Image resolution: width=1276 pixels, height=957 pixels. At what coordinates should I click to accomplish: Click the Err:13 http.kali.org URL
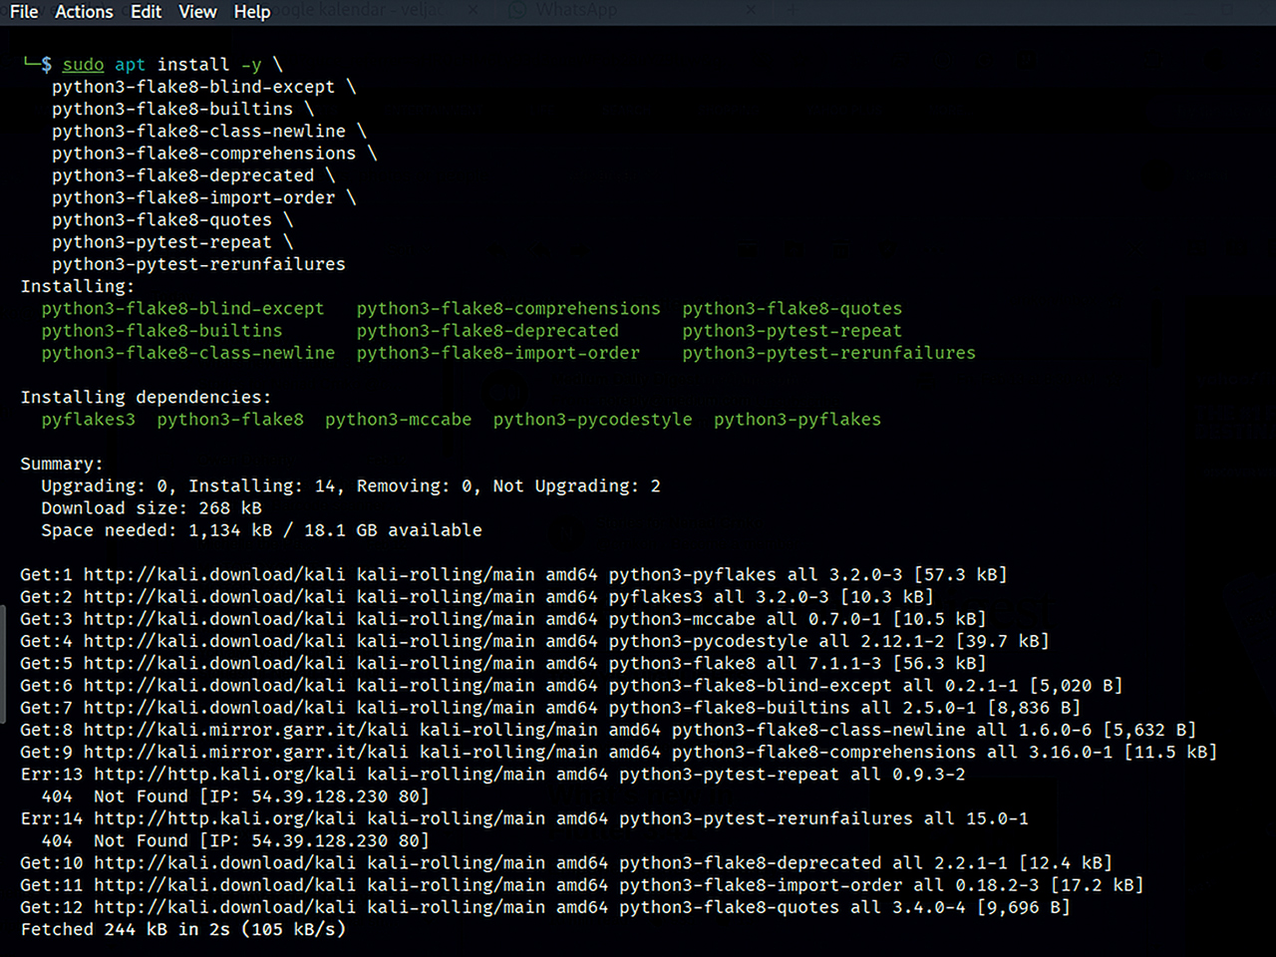(224, 775)
